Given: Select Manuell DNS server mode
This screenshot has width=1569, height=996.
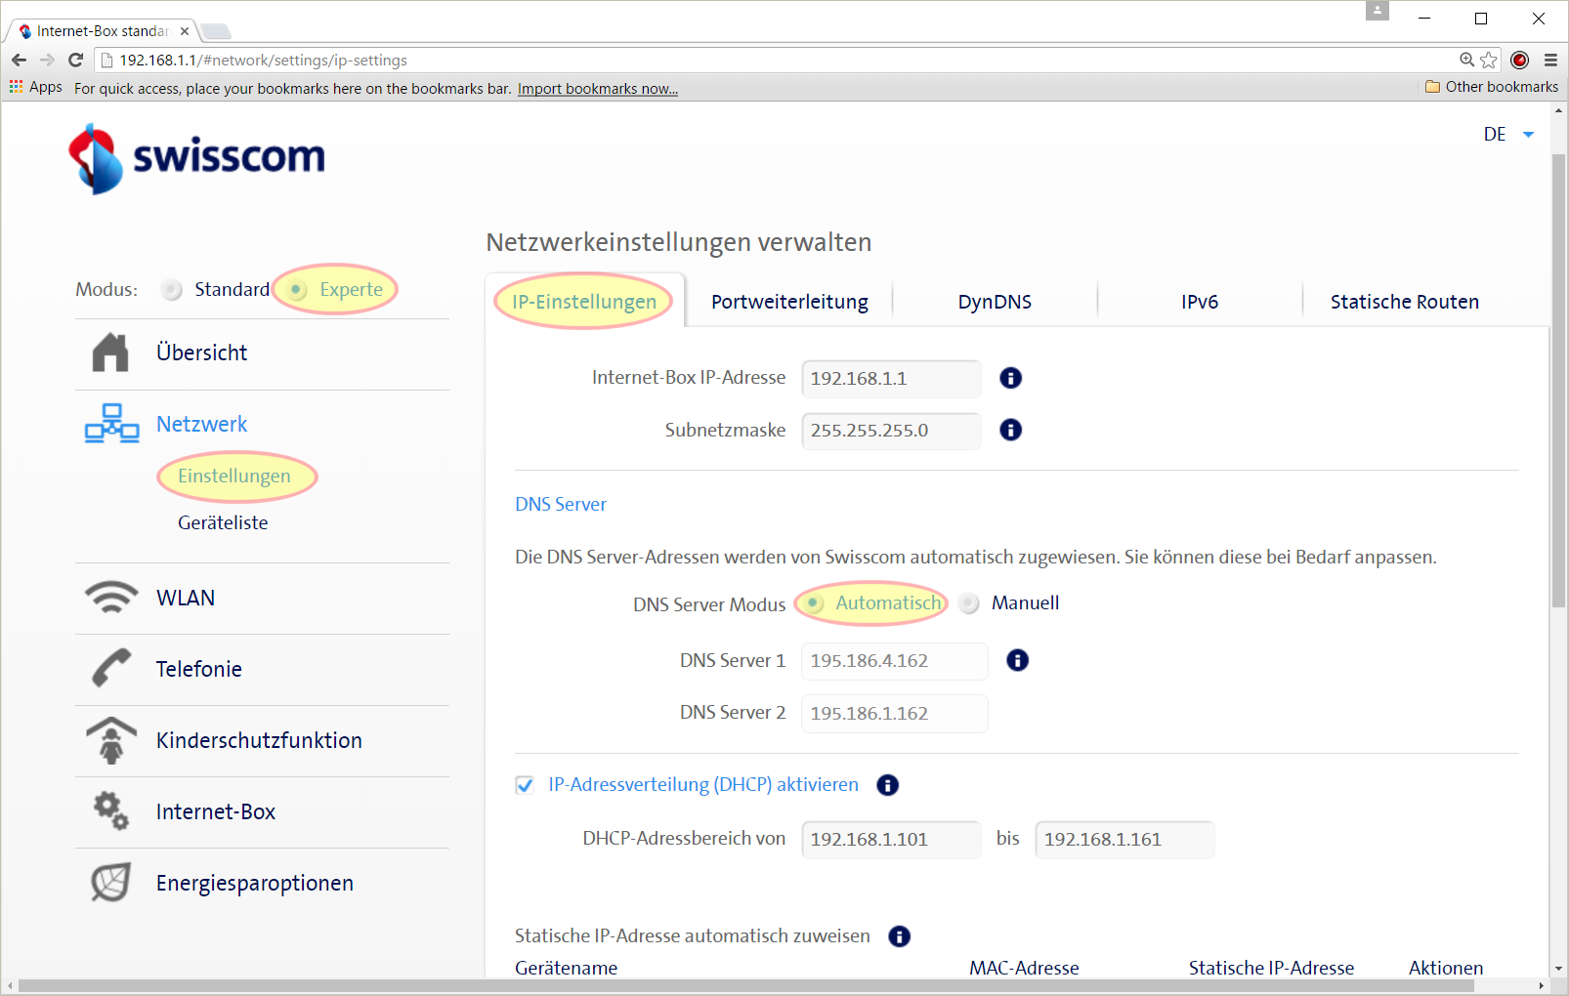Looking at the screenshot, I should 969,603.
